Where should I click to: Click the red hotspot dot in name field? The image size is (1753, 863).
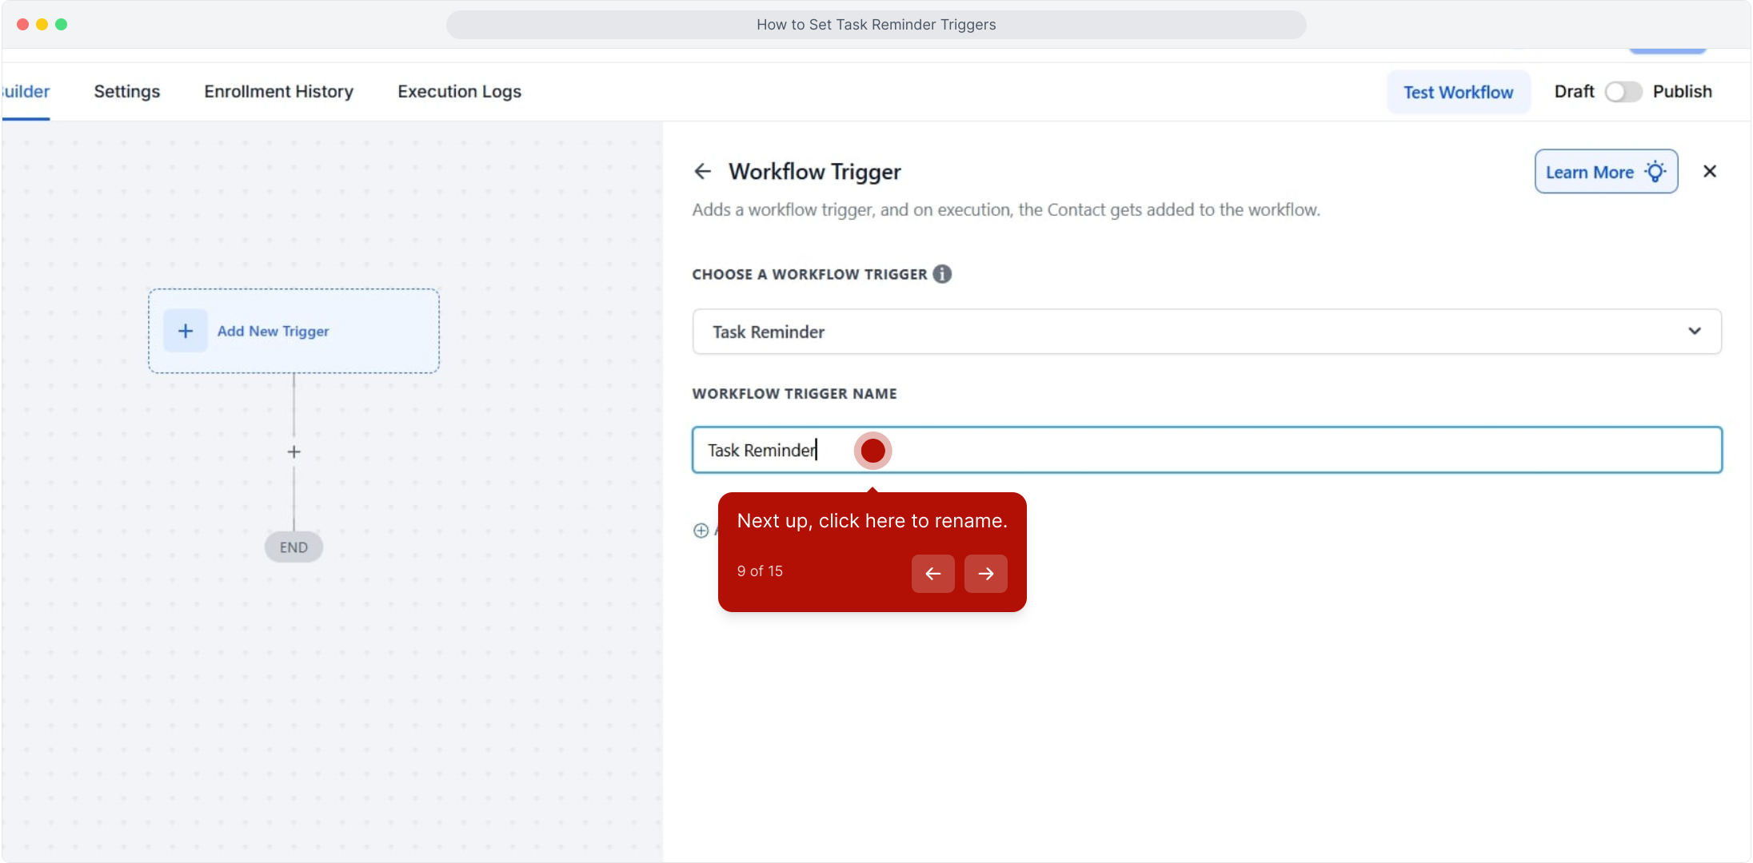pyautogui.click(x=873, y=451)
